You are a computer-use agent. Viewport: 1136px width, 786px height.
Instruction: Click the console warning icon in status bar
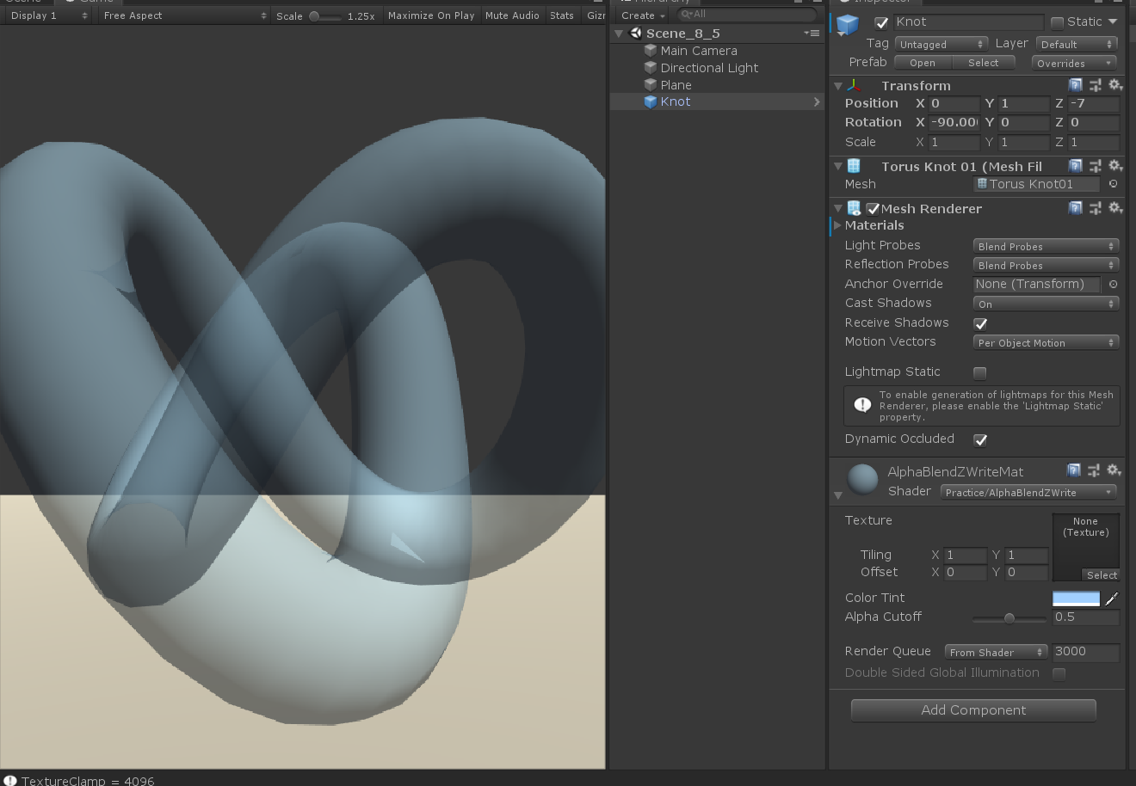(10, 780)
